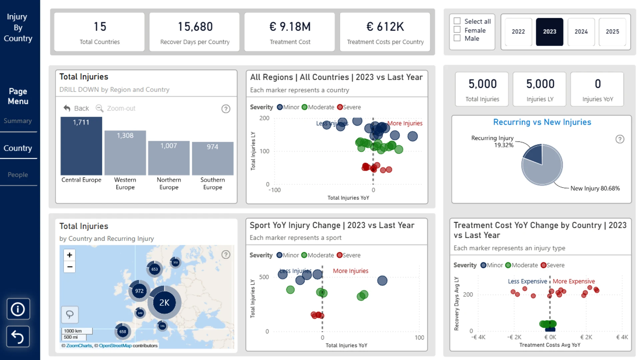Select the 2024 year button

(581, 32)
